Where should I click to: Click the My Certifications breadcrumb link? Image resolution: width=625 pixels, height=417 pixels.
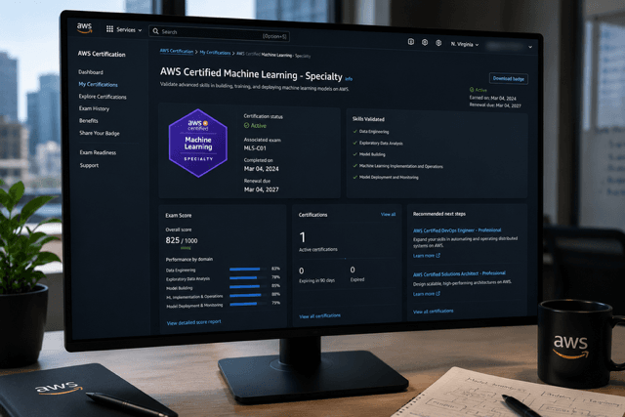(215, 53)
